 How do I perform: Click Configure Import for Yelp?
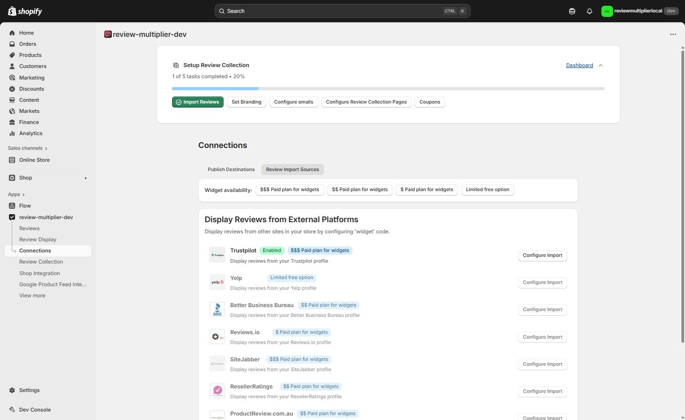(x=543, y=283)
